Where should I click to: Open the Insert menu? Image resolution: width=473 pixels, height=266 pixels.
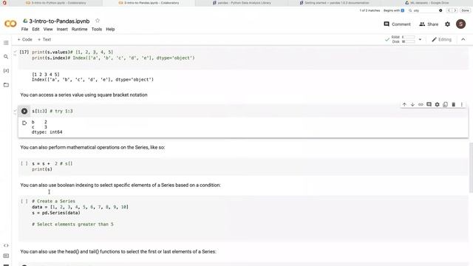62,30
